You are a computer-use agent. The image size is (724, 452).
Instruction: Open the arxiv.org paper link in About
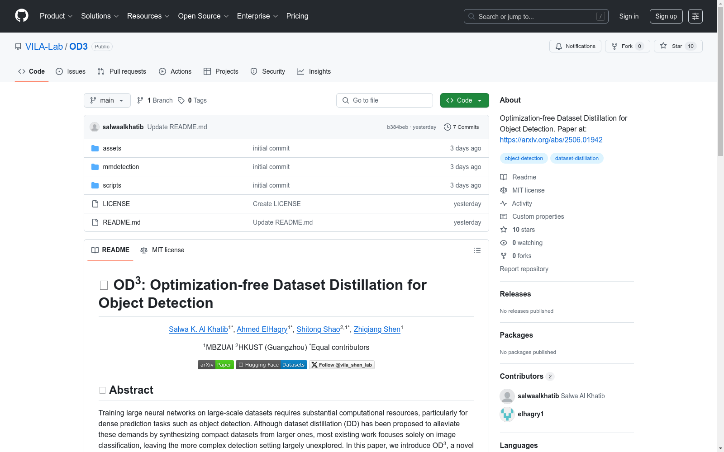click(551, 140)
